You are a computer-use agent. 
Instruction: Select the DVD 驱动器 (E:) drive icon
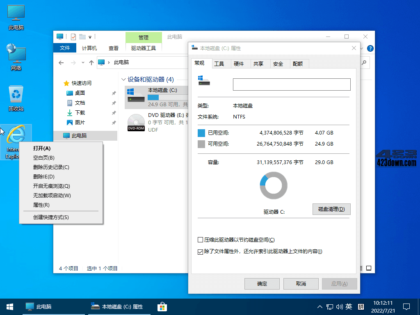[135, 121]
